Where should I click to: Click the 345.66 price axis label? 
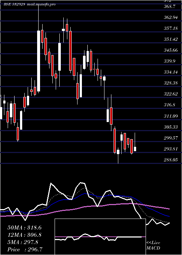coord(171,50)
